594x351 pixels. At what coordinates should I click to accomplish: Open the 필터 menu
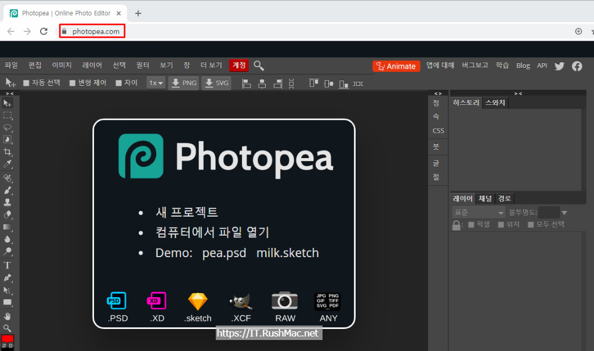[x=143, y=65]
